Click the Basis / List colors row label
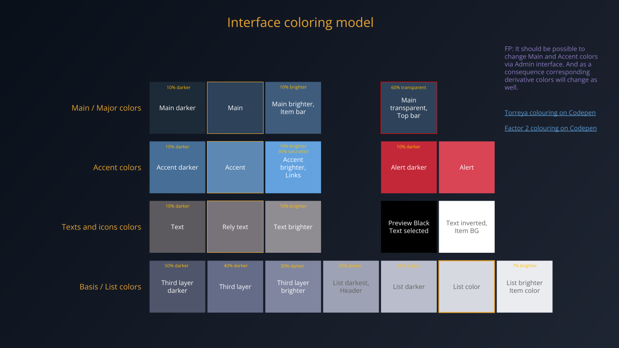Screen dimensions: 619x348 110,286
